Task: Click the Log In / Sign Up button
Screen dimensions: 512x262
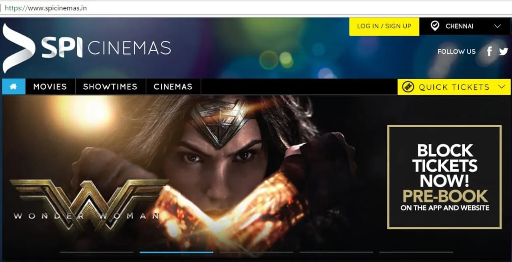Action: point(384,26)
